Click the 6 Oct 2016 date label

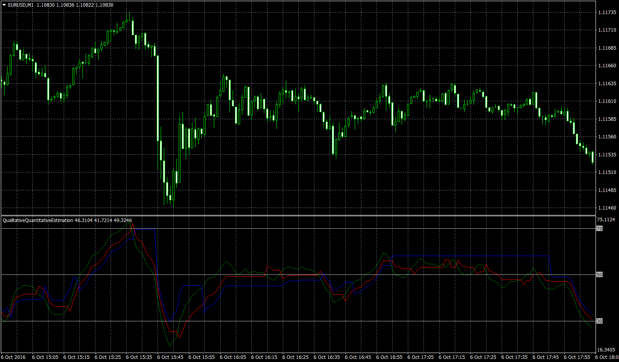[x=14, y=357]
